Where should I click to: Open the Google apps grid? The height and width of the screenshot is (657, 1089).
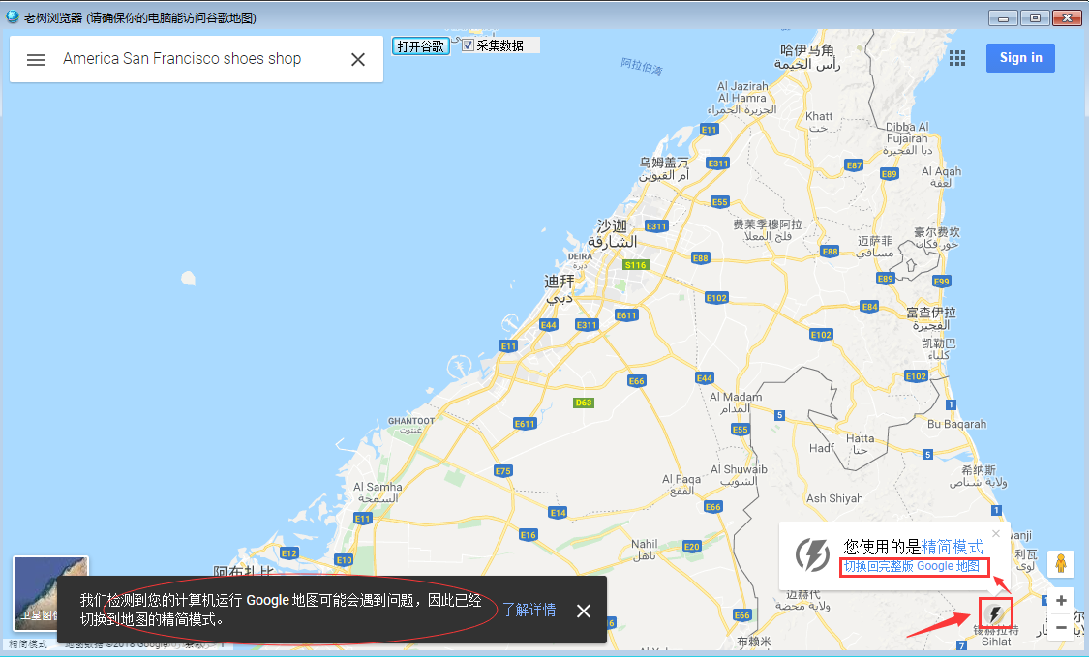tap(957, 58)
